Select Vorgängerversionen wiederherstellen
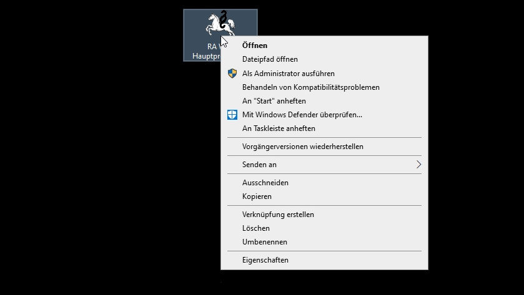This screenshot has height=295, width=524. coord(302,147)
